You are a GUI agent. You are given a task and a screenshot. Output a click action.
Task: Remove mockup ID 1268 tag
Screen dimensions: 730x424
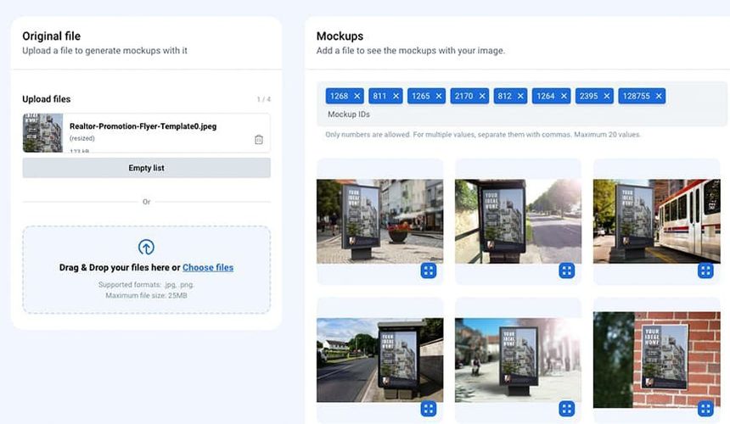pos(357,96)
